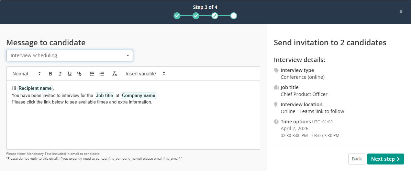Go to the first completed step circle
This screenshot has height=171, width=411.
177,16
